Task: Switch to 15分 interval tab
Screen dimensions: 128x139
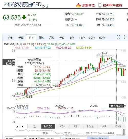Action: pos(82,38)
